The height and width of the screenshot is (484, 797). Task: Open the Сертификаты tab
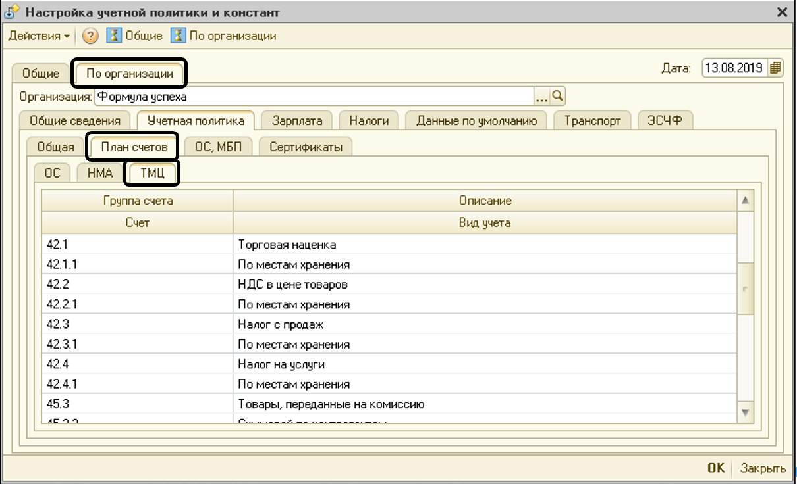click(306, 147)
